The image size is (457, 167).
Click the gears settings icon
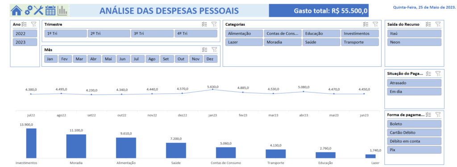pyautogui.click(x=29, y=11)
